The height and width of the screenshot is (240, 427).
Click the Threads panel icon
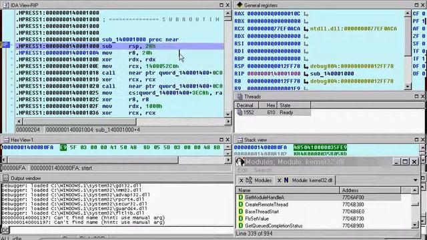(x=240, y=96)
